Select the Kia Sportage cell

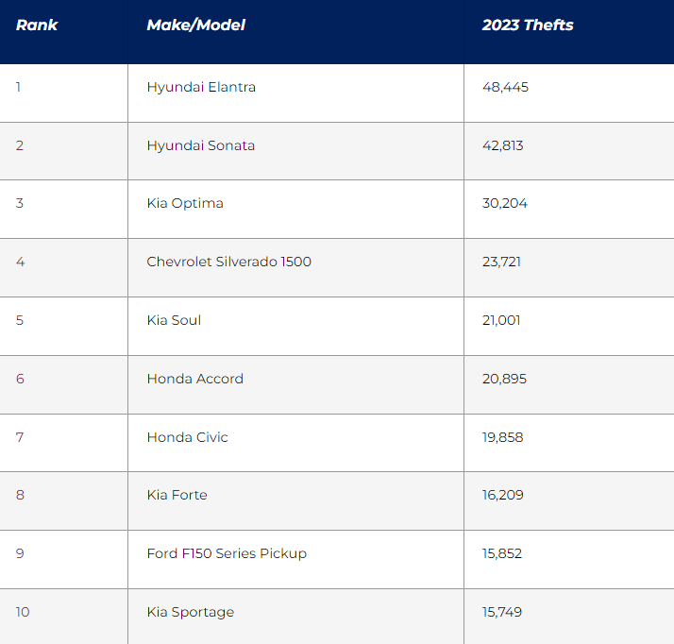coord(191,612)
